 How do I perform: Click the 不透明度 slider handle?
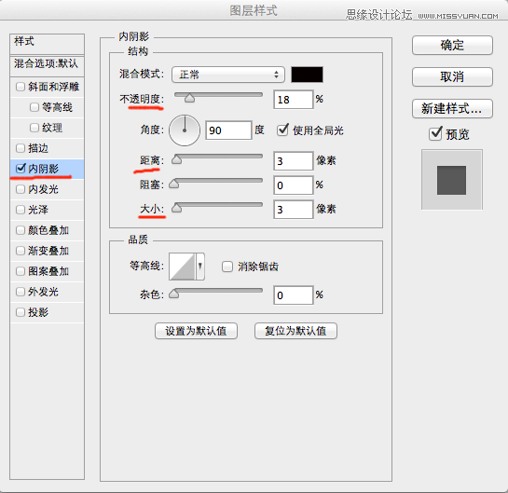point(189,98)
